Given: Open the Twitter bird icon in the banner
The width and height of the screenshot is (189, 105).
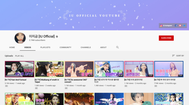Looking at the screenshot, I should point(184,26).
